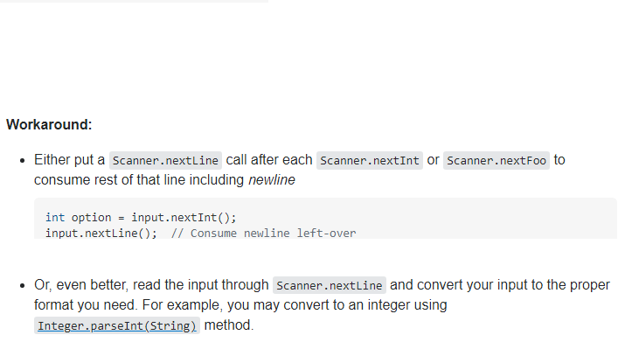Click the Consume newline left-over comment
The width and height of the screenshot is (625, 342).
click(x=263, y=233)
